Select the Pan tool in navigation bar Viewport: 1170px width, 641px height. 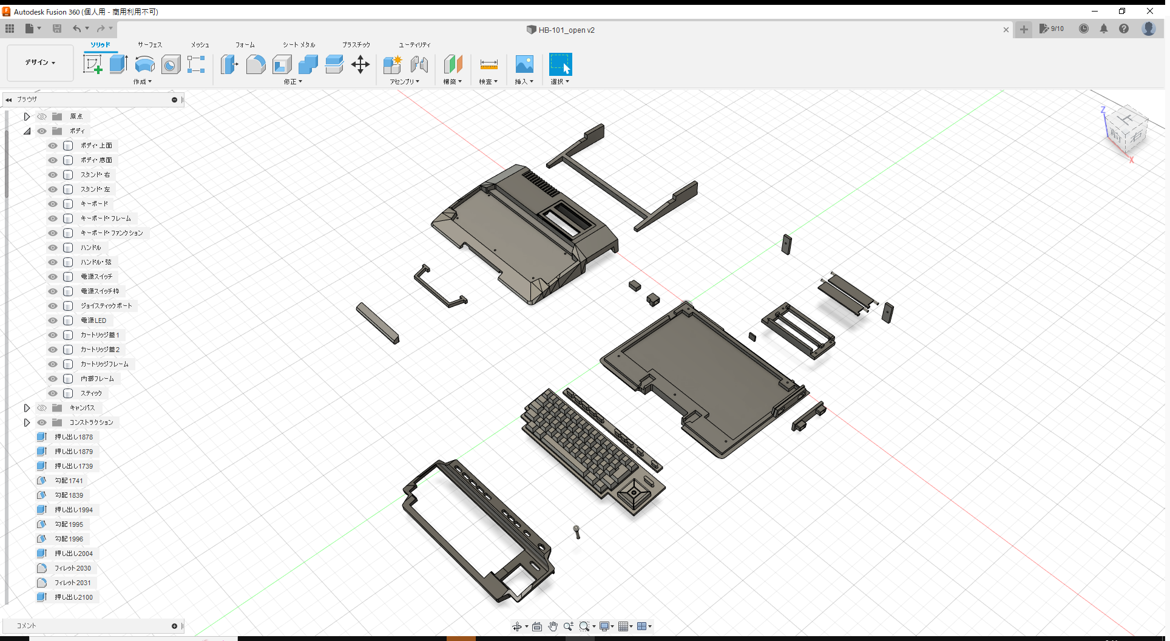(x=553, y=626)
